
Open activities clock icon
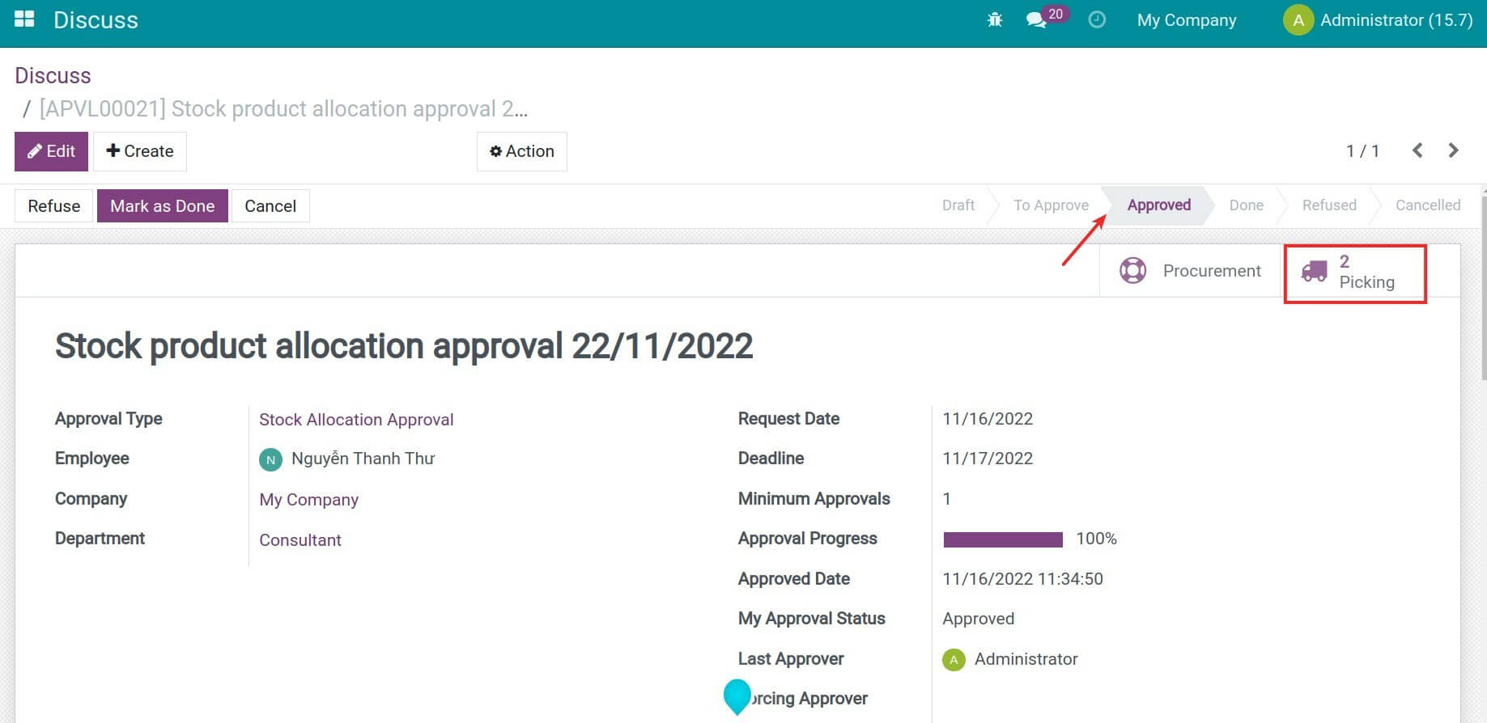tap(1097, 20)
